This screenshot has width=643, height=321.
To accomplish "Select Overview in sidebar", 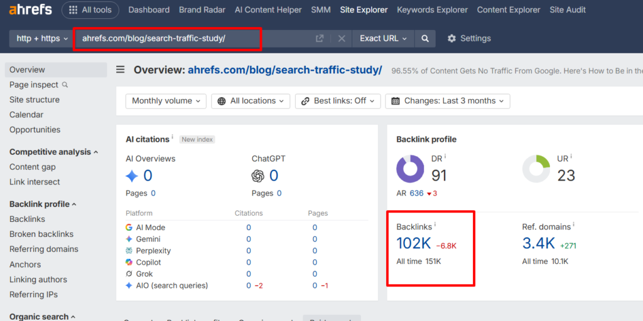I will point(56,70).
